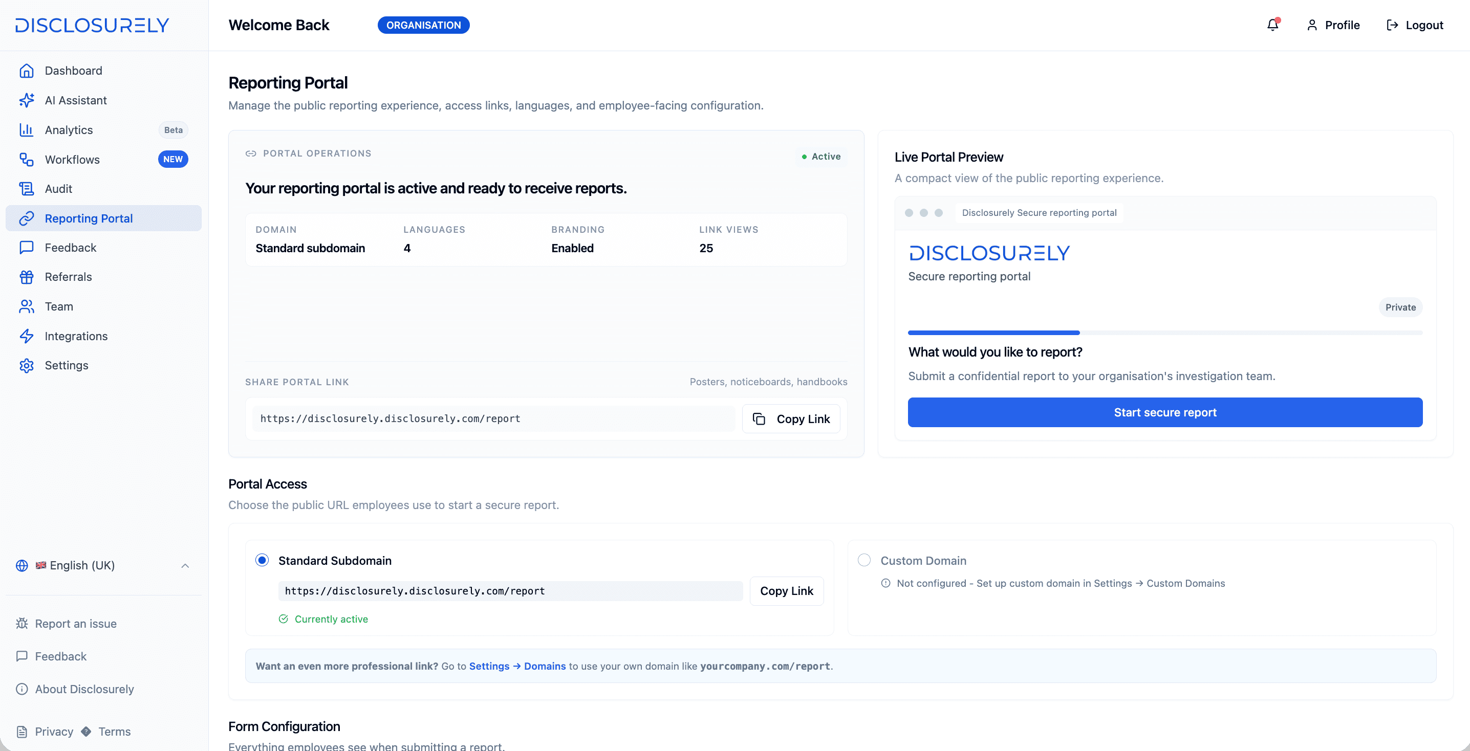Expand the English (UK) language selector
The width and height of the screenshot is (1470, 751).
tap(103, 566)
